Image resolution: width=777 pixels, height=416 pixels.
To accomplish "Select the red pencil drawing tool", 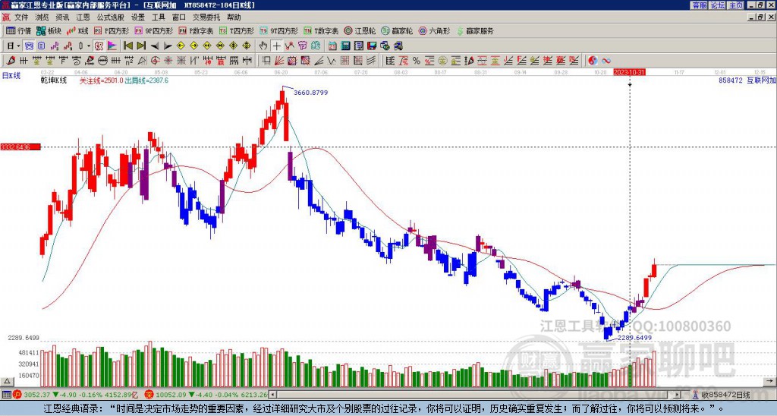I will point(10,61).
